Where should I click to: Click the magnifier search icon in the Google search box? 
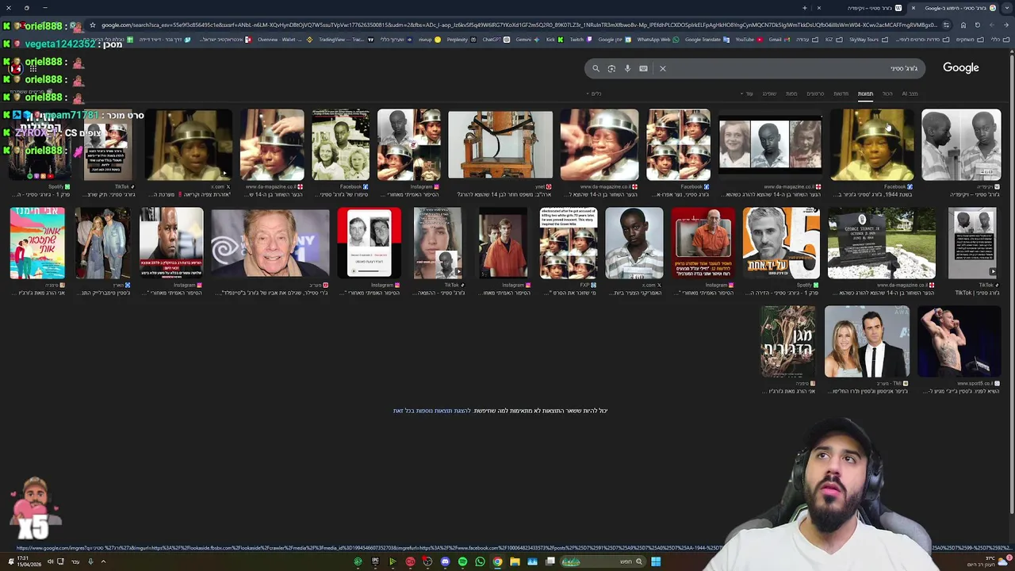(x=596, y=68)
